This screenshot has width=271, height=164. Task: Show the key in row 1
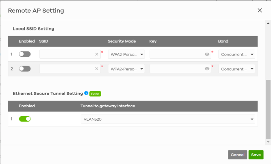point(207,54)
